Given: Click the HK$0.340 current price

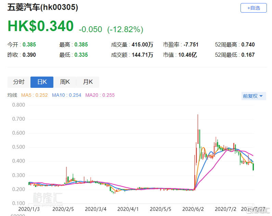Looking at the screenshot, I should click(40, 26).
